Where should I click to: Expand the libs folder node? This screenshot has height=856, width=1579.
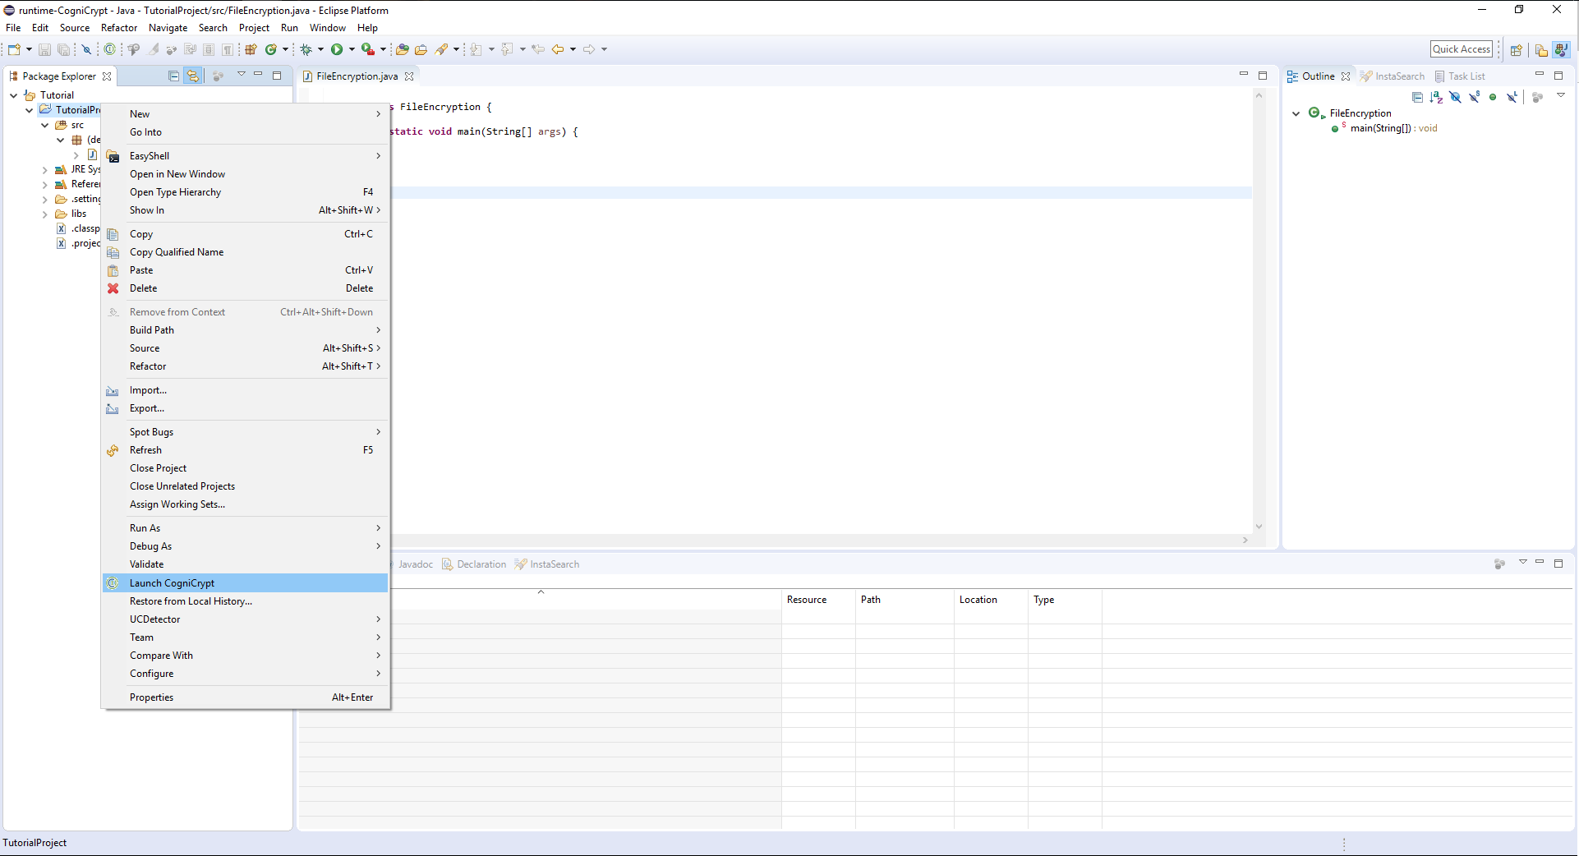(44, 214)
